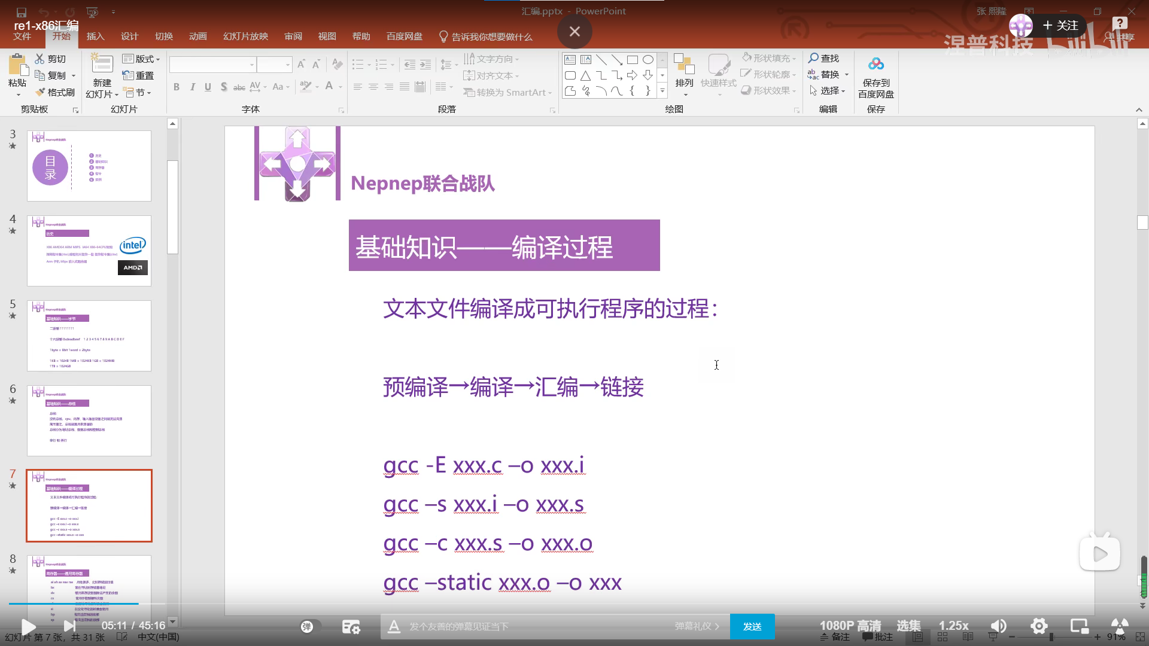Select slide 5 thumbnail in the panel
Screen dimensions: 1149x646
(x=89, y=336)
